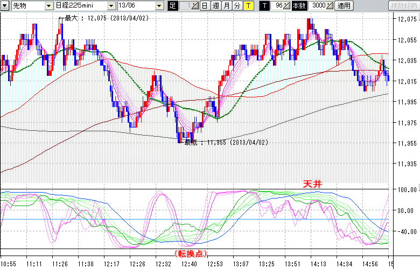This screenshot has width=420, height=269.
Task: Select the yellow T tick button
Action: (x=248, y=6)
